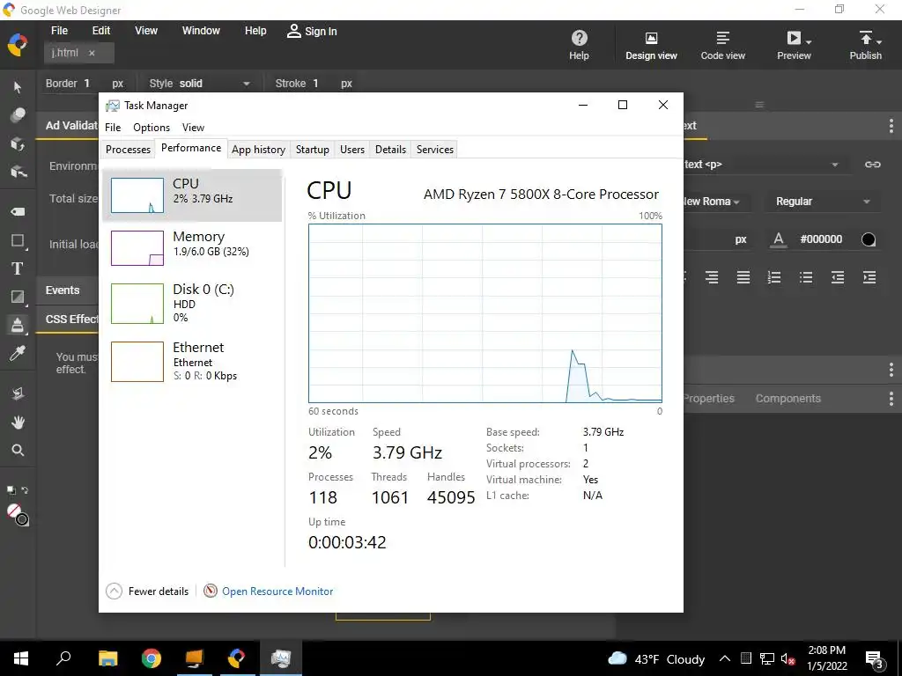
Task: Click the black stroke color swatch in toolbar
Action: [22, 520]
